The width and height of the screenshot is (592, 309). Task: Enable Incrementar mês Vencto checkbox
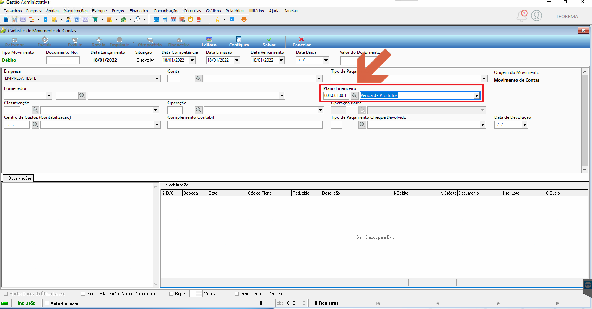[237, 294]
